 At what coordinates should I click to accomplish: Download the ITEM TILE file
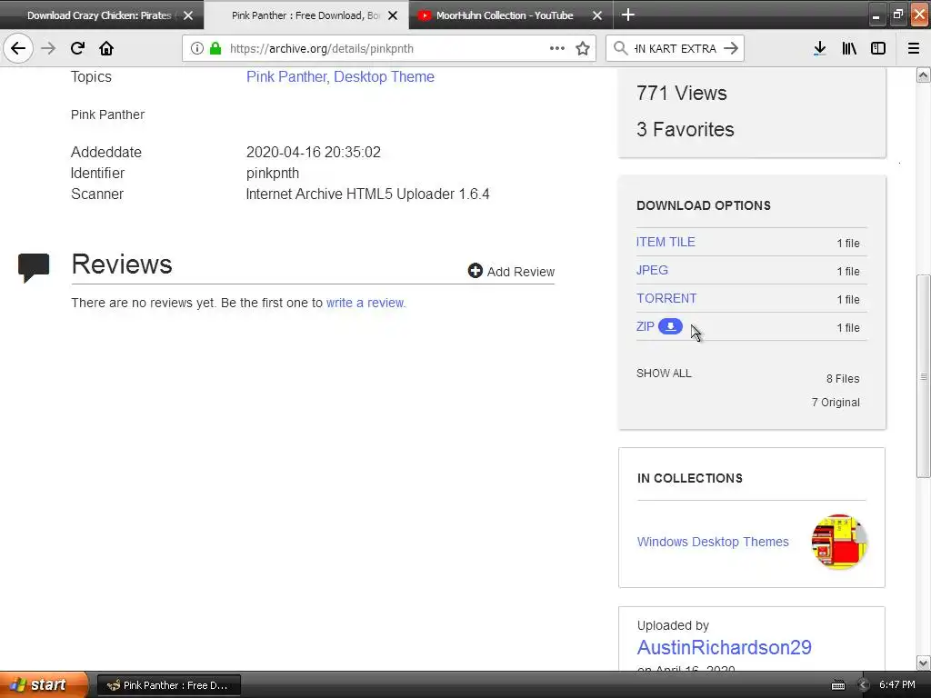666,242
